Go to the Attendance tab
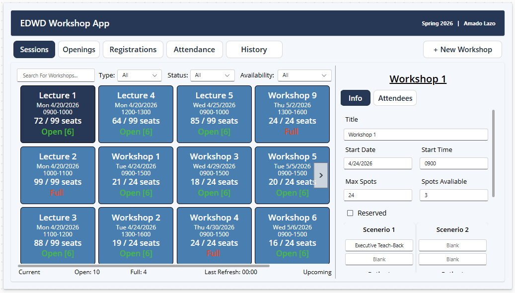This screenshot has width=515, height=293. click(194, 49)
